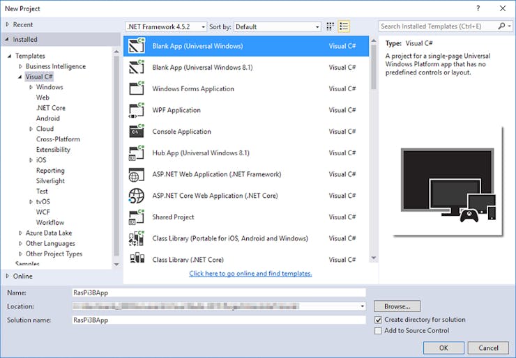
Task: Open the Sort by dropdown
Action: (x=278, y=27)
